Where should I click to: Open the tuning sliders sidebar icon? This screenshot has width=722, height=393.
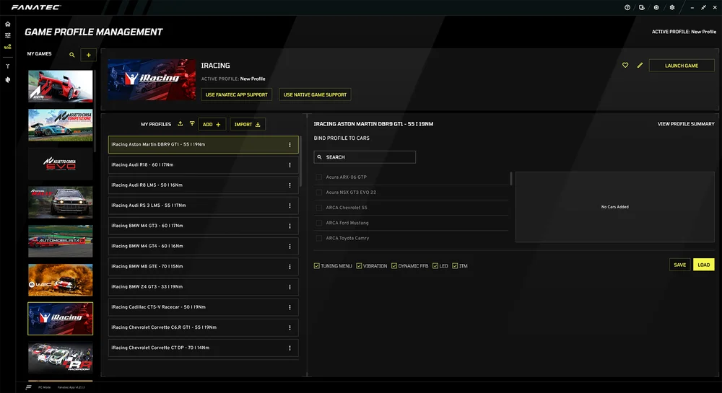point(8,35)
